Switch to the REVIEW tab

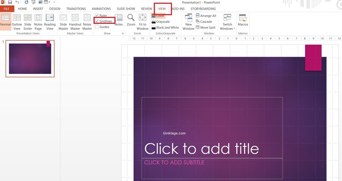click(146, 9)
